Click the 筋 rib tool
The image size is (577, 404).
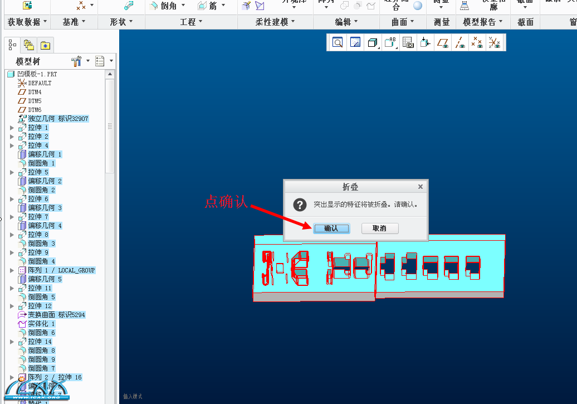click(207, 6)
